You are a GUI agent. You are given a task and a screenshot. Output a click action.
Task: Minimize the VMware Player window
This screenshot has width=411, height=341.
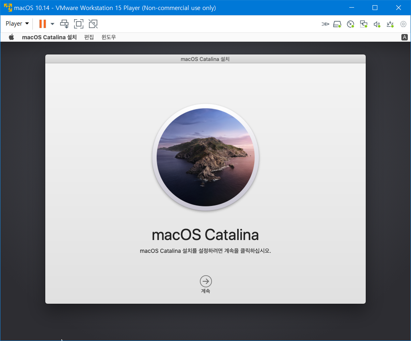(x=352, y=8)
